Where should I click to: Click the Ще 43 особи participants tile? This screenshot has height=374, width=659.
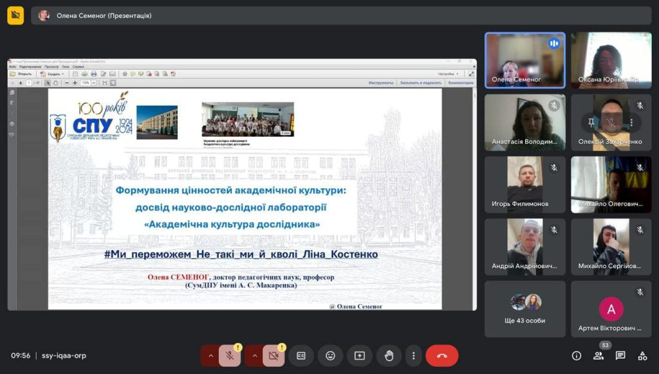[x=524, y=308]
